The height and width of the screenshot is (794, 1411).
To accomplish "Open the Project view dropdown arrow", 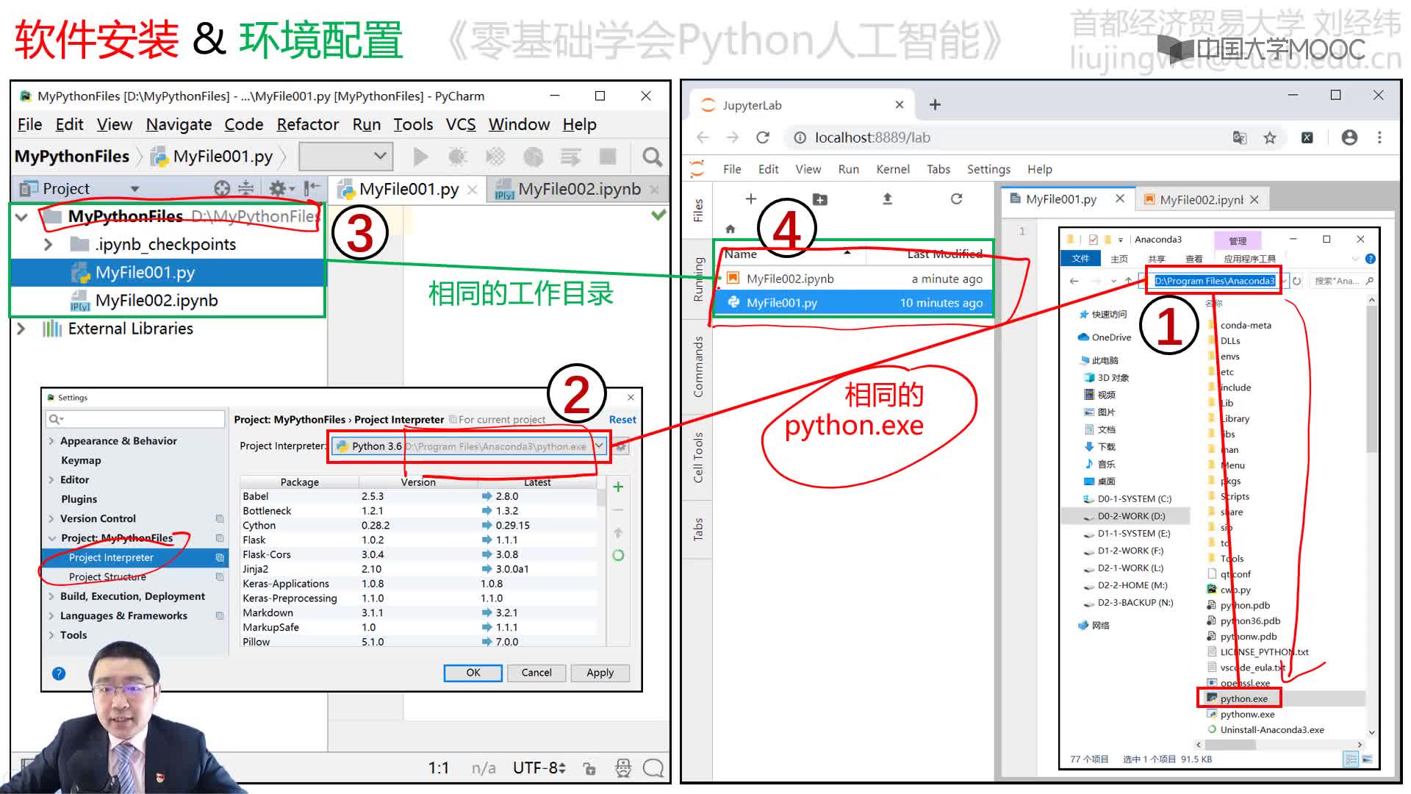I will pyautogui.click(x=134, y=189).
